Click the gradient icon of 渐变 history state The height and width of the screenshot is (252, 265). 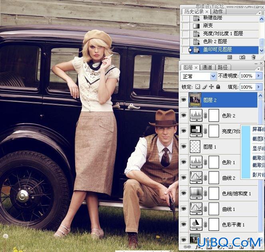point(196,26)
